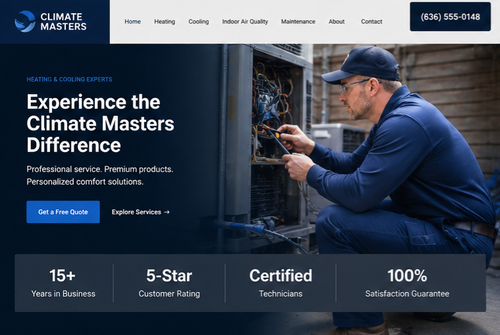Call (636) 555-0148 button
This screenshot has width=500, height=335.
pos(450,16)
